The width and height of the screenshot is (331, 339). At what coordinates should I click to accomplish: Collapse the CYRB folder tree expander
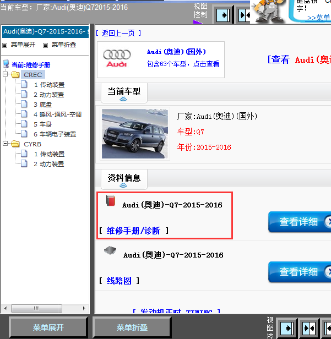(x=5, y=144)
